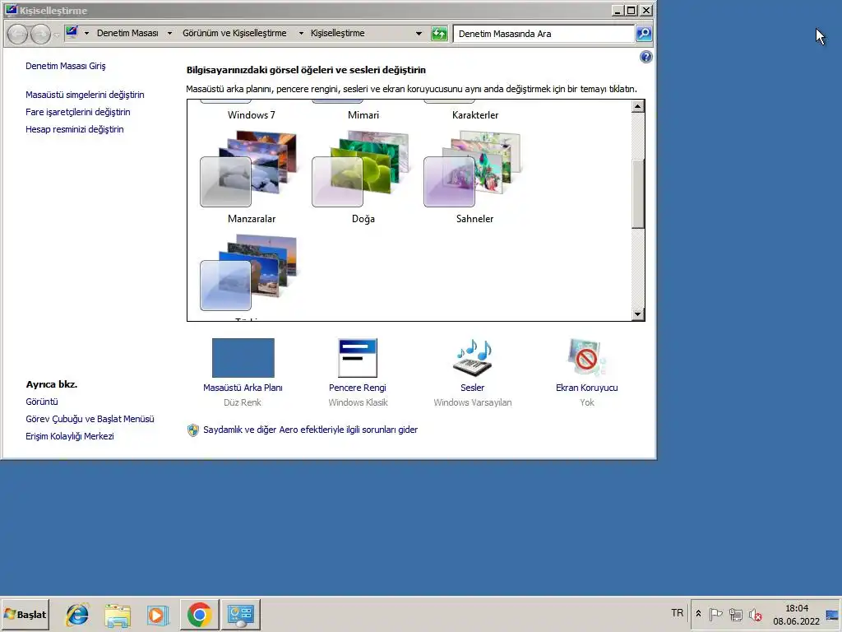Launch Windows Media Player from taskbar
Viewport: 842px width, 632px height.
coord(158,616)
